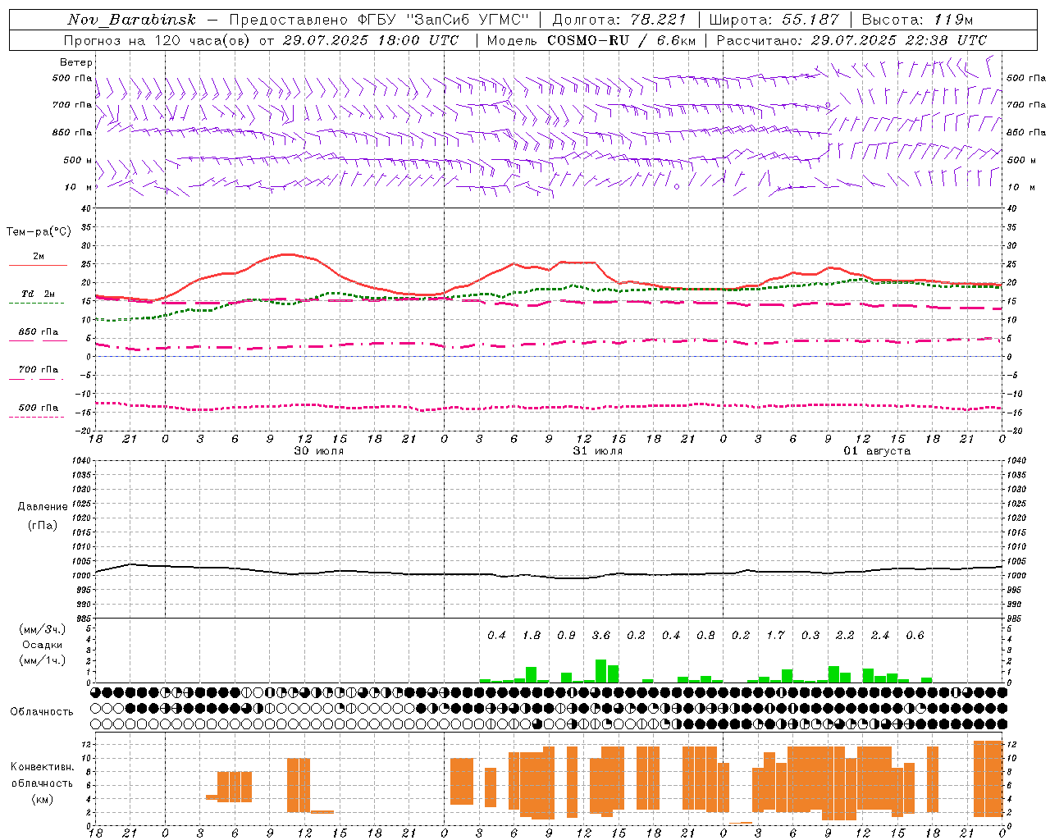Click the "31 июля" date label
Viewport: 1050px width, 840px height.
pos(597,451)
